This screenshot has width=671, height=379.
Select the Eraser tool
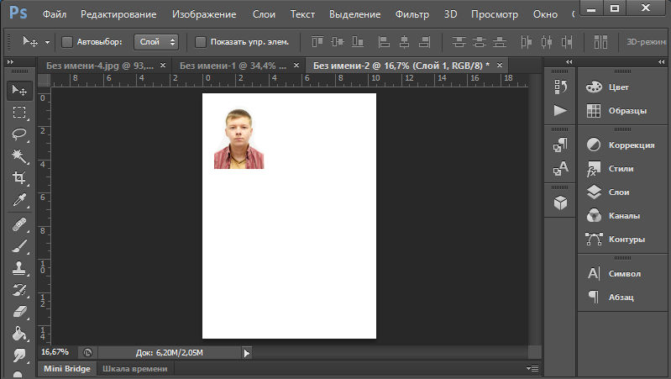point(19,312)
